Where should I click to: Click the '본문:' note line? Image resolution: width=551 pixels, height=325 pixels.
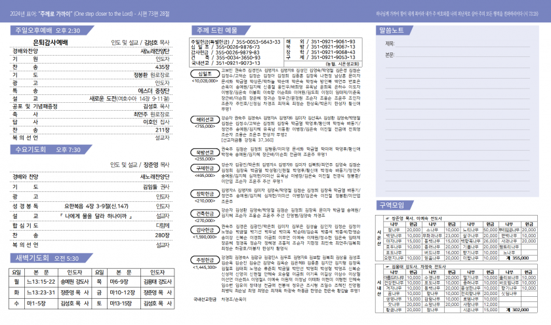(x=458, y=55)
